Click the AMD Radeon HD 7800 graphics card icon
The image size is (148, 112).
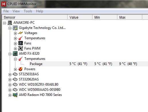click(x=15, y=95)
